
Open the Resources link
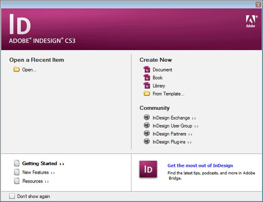point(36,181)
